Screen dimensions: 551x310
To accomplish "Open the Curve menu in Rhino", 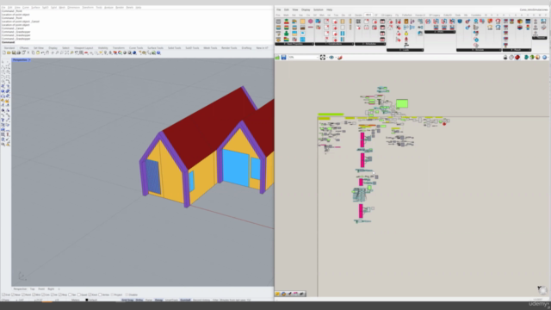I will point(26,8).
